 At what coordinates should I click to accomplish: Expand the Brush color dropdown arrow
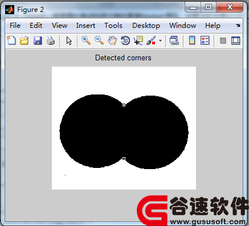pos(160,40)
